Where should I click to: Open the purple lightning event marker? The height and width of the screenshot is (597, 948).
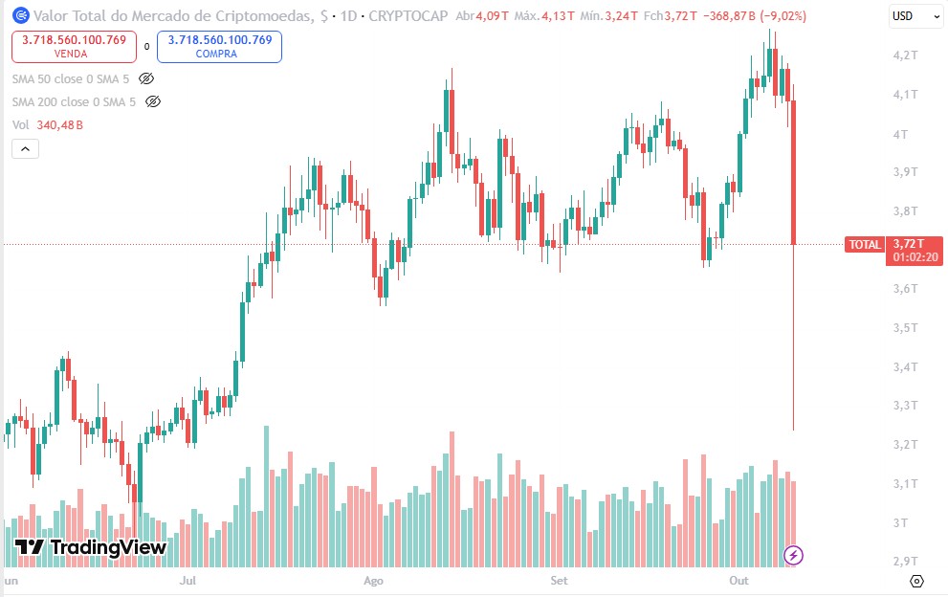point(792,554)
